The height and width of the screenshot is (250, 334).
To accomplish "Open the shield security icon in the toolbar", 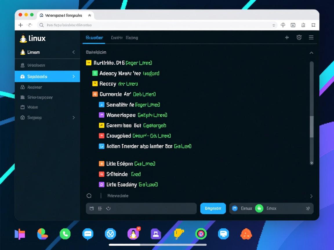I will pyautogui.click(x=299, y=37).
